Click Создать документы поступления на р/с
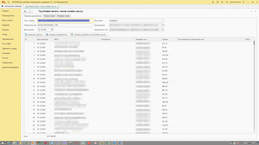Image resolution: width=259 pixels, height=145 pixels. point(89,34)
